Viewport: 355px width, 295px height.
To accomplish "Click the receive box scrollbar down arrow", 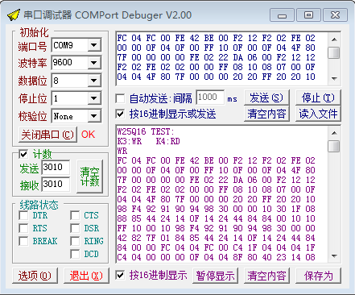I will coord(334,256).
